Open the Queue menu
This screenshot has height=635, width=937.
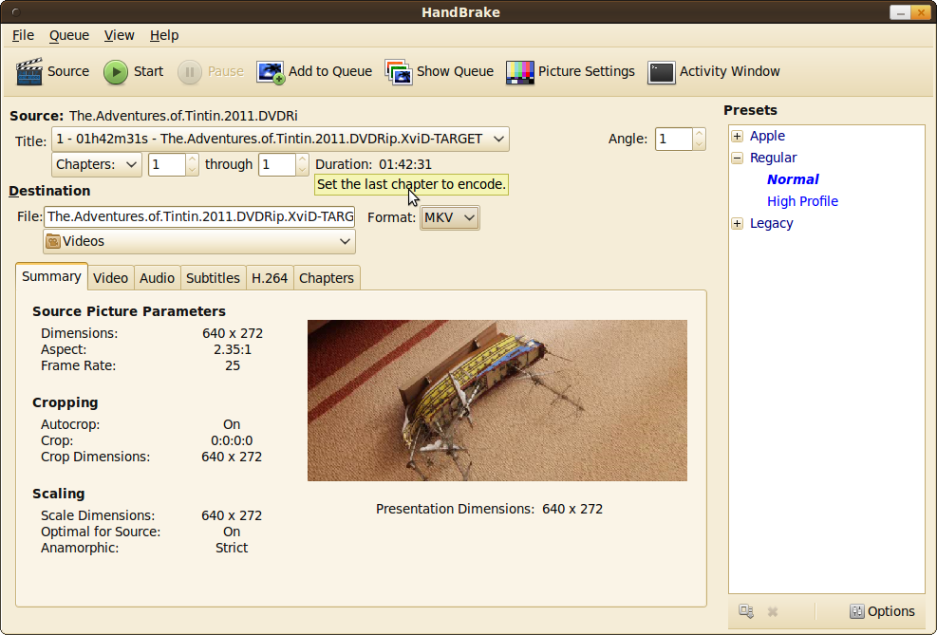[69, 35]
